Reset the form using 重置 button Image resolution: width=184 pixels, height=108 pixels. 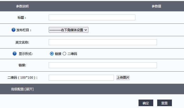pos(164,103)
